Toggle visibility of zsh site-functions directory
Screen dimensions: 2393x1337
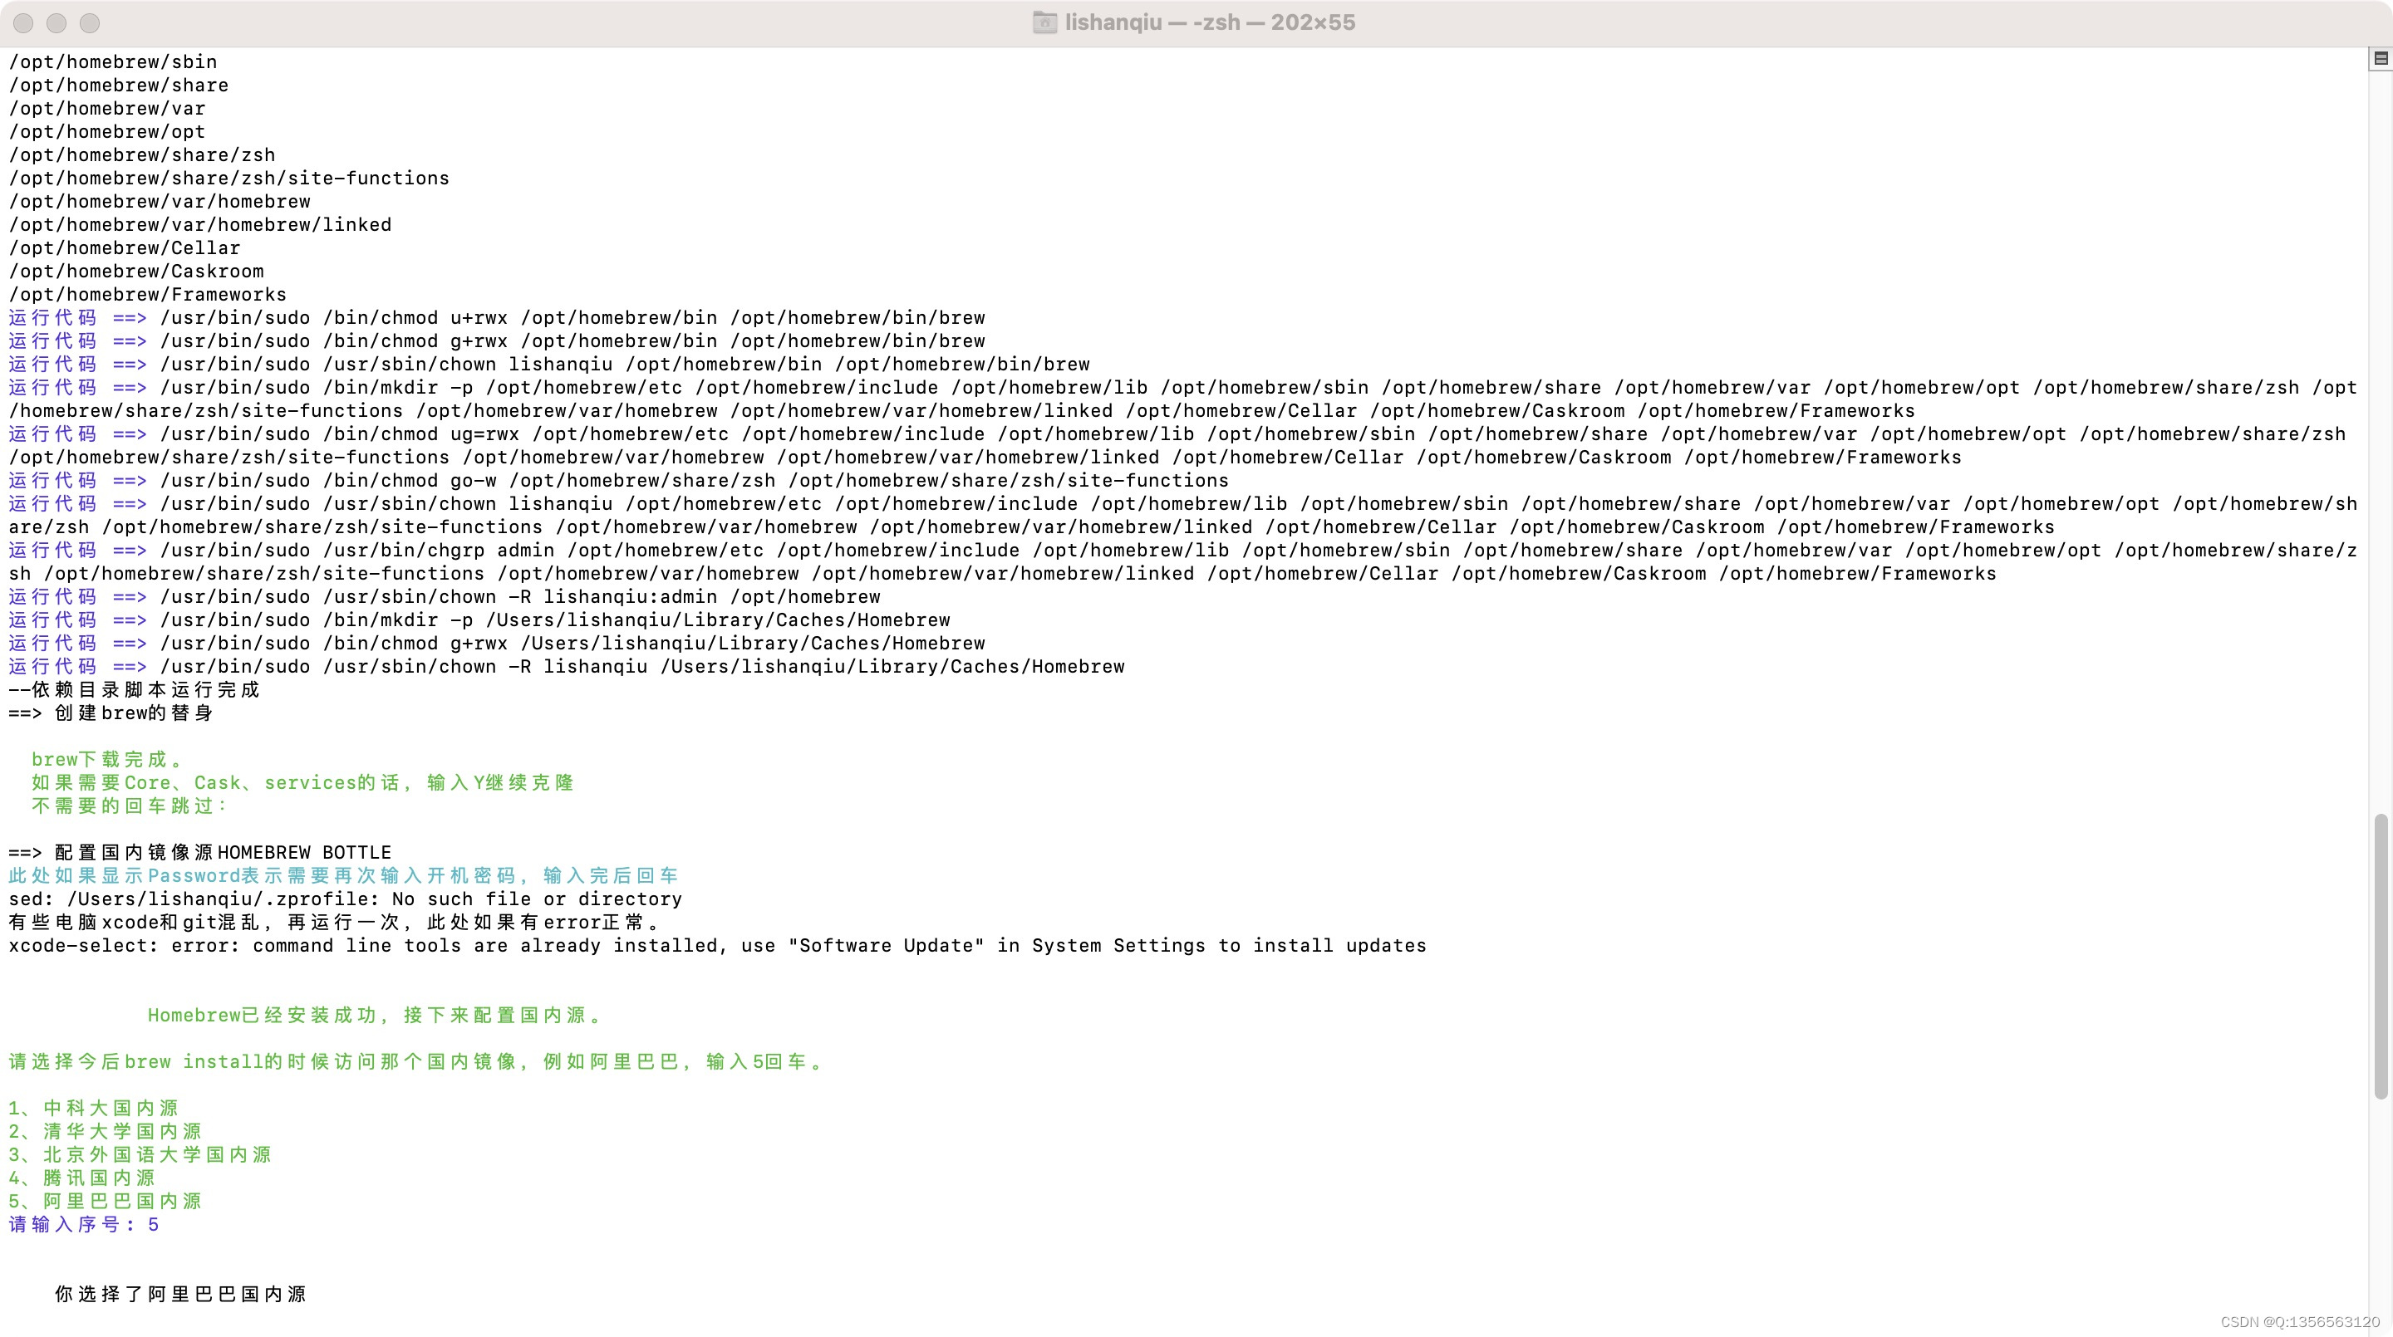[x=228, y=178]
